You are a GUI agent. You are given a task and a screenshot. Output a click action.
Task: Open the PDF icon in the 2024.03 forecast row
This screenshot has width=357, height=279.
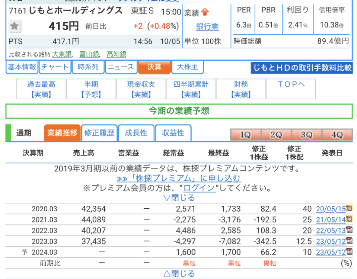coord(349,251)
